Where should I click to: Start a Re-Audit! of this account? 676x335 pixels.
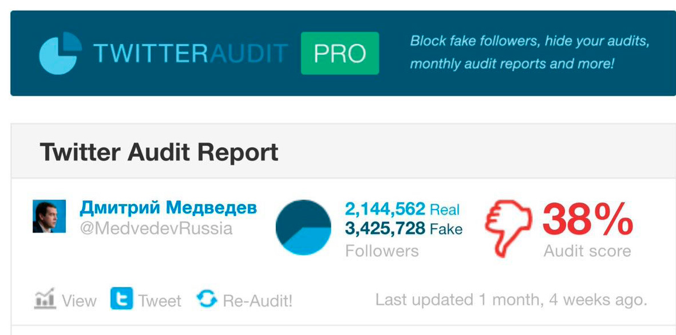[258, 301]
